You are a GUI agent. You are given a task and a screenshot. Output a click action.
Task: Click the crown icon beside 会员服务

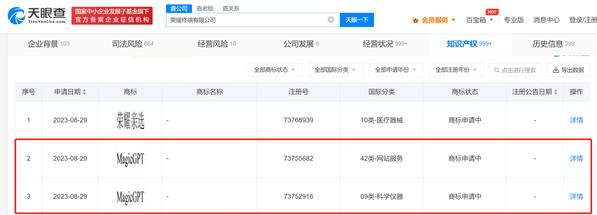click(x=416, y=20)
